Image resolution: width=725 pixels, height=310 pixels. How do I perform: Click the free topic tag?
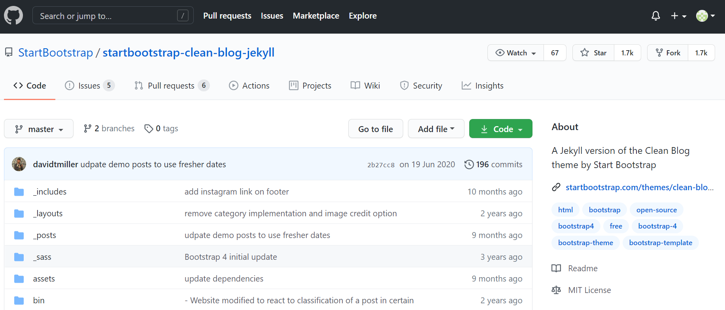(616, 226)
